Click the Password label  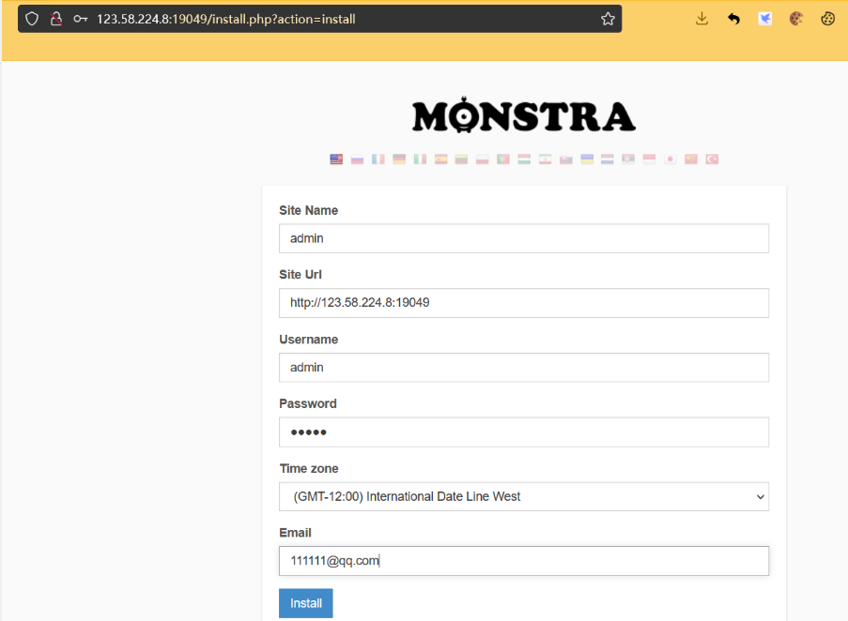point(308,403)
